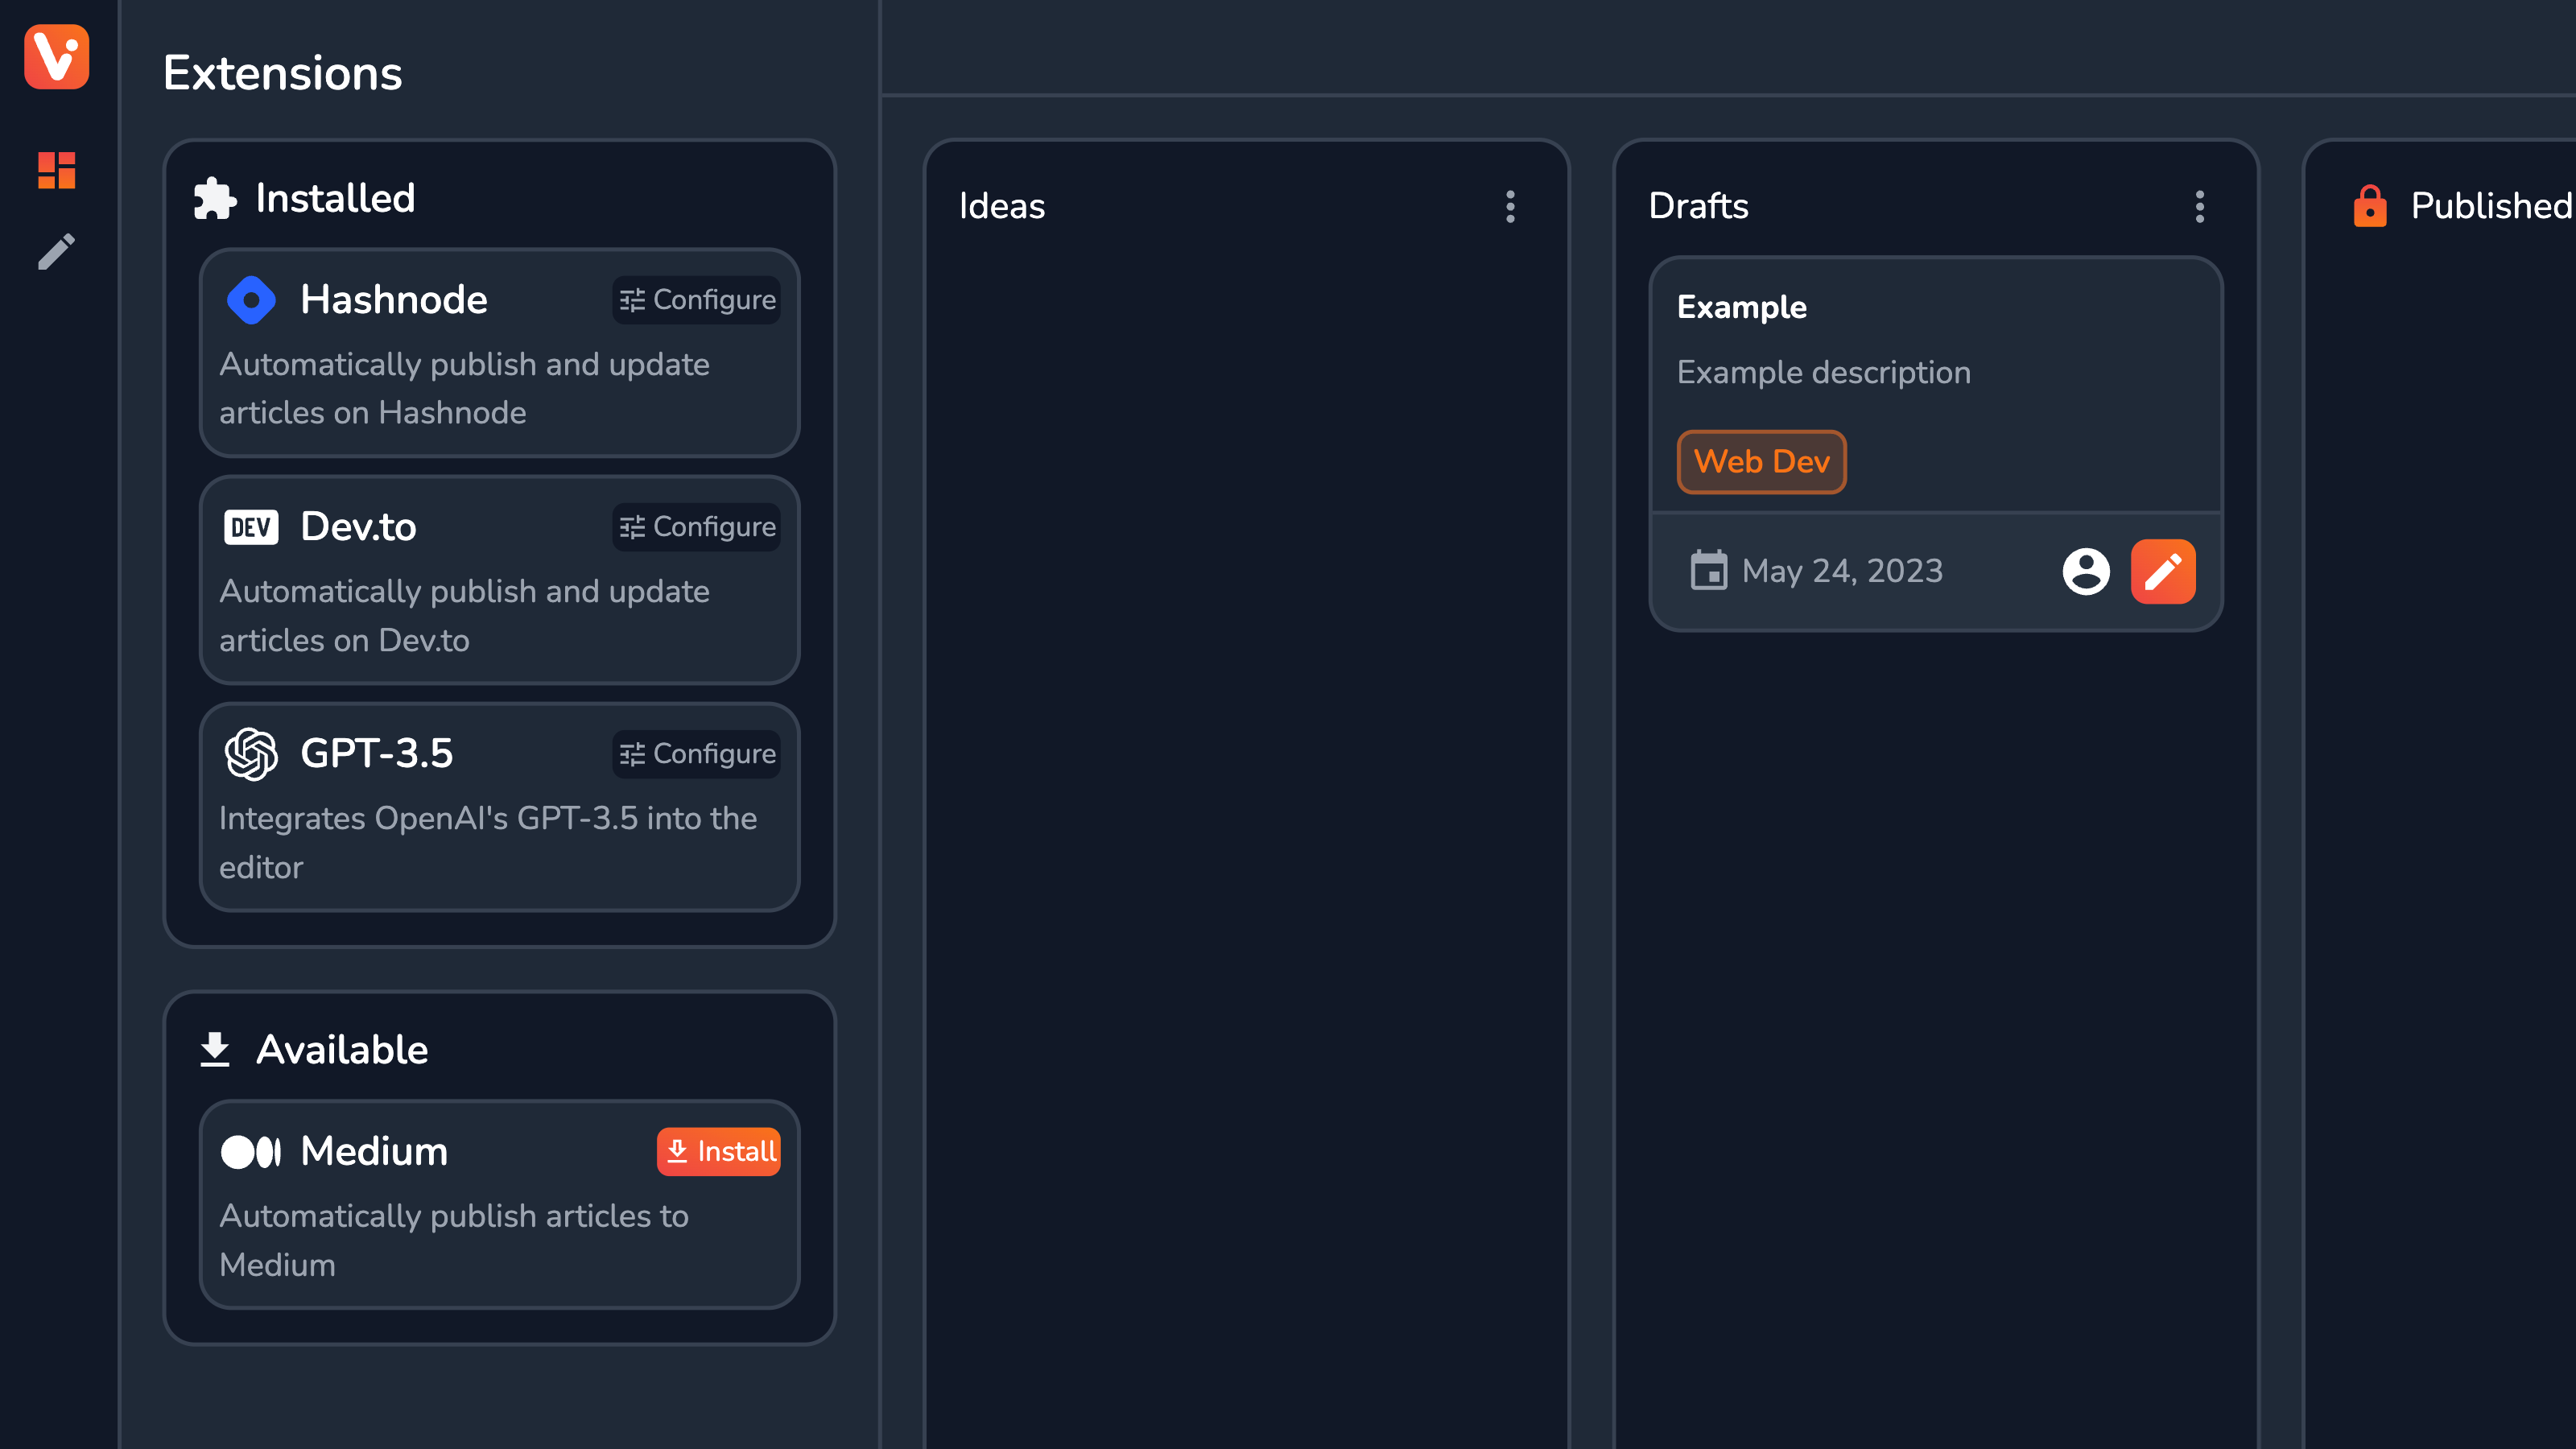This screenshot has height=1449, width=2576.
Task: Click the lock icon beside Published
Action: click(2370, 206)
